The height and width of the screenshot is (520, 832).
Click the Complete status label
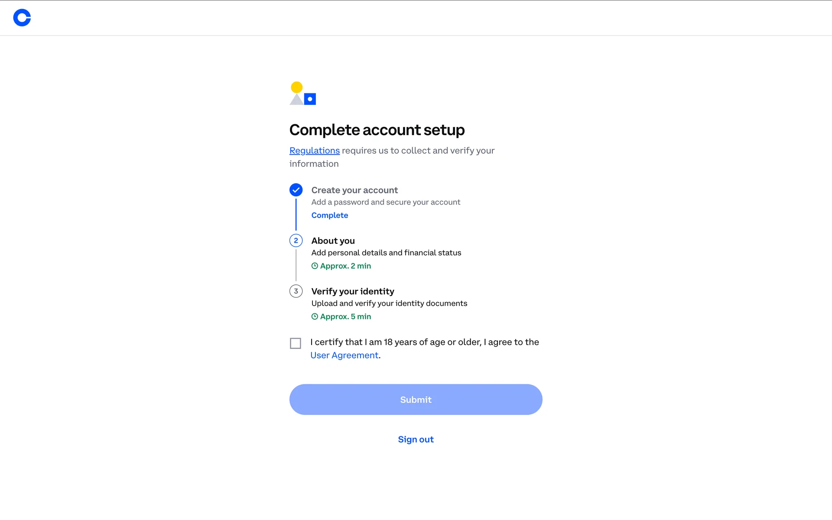point(329,215)
